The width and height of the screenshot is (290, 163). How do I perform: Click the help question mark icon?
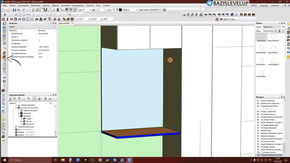164,10
